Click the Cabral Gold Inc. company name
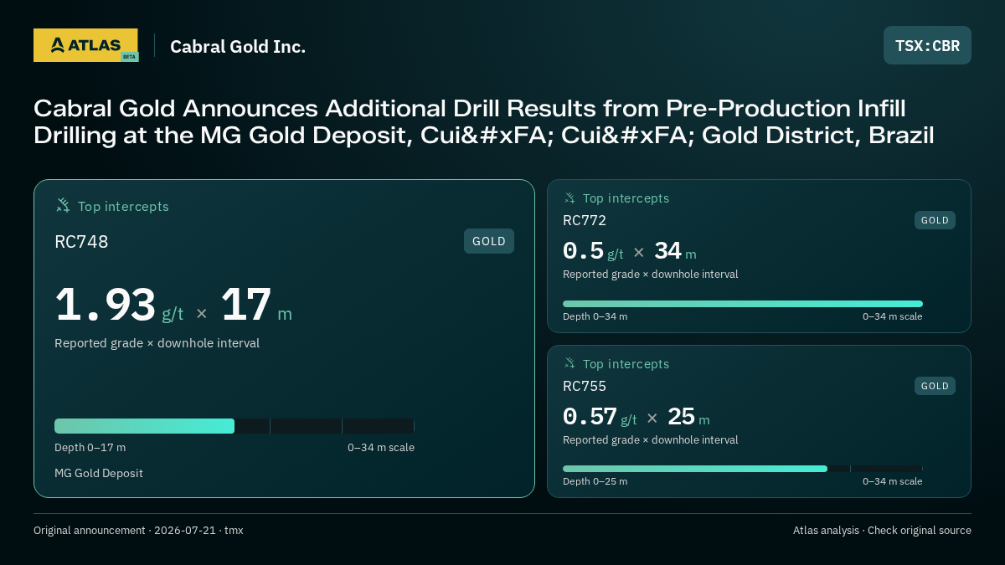 click(x=238, y=46)
